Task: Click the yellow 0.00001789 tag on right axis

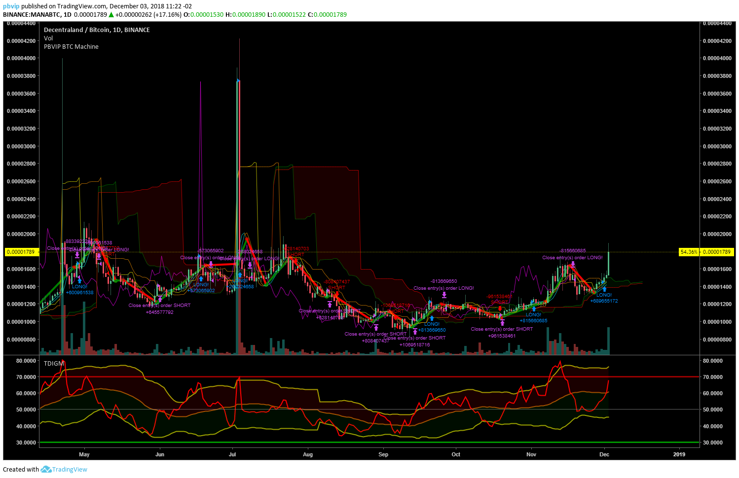Action: pos(717,252)
